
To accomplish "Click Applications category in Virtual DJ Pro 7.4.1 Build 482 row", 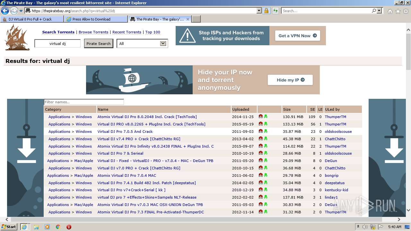I will click(59, 183).
